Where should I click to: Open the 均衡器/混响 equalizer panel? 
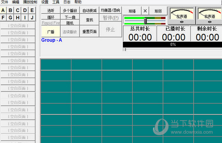pos(110,10)
